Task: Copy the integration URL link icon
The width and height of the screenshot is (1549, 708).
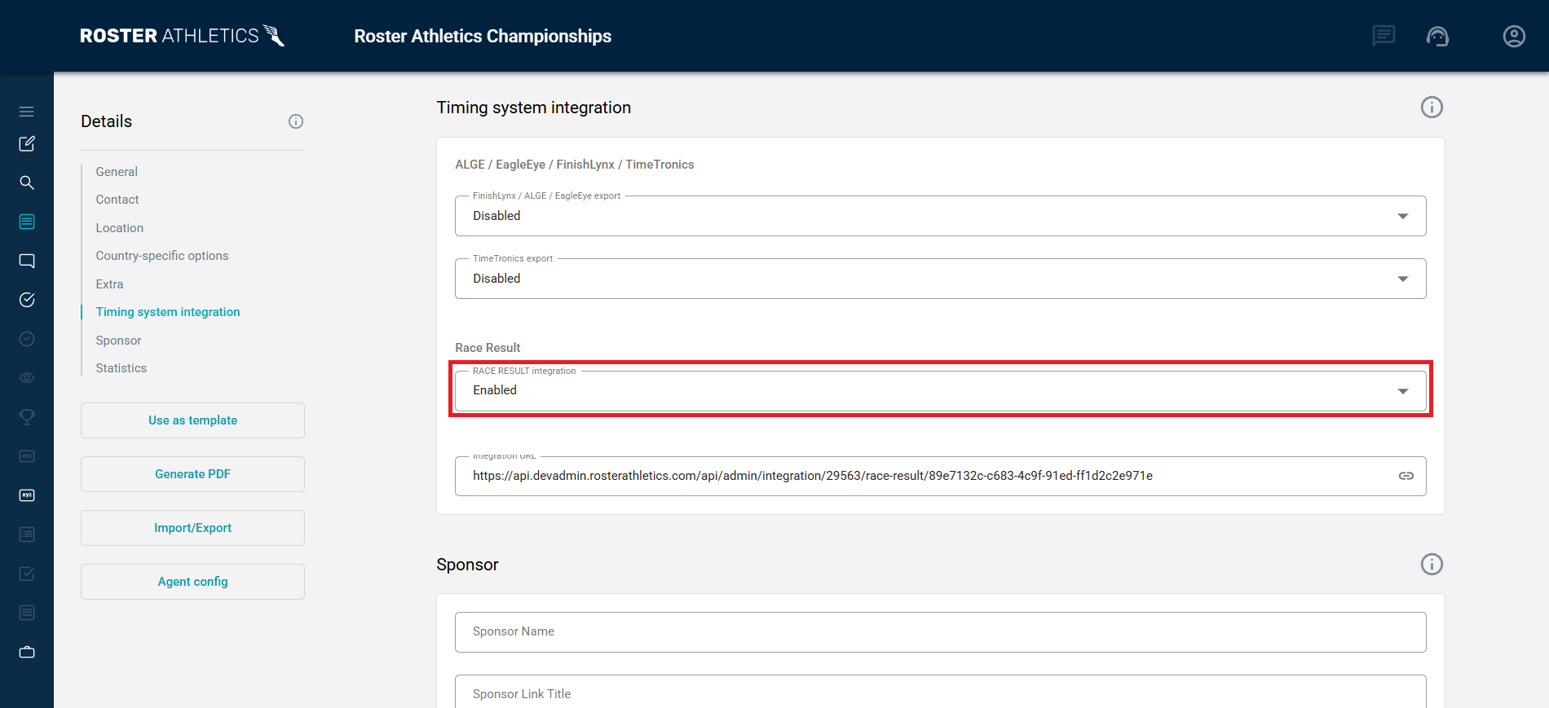Action: coord(1406,476)
